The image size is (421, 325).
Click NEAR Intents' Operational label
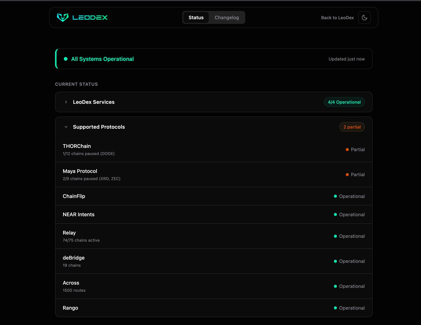pyautogui.click(x=352, y=215)
